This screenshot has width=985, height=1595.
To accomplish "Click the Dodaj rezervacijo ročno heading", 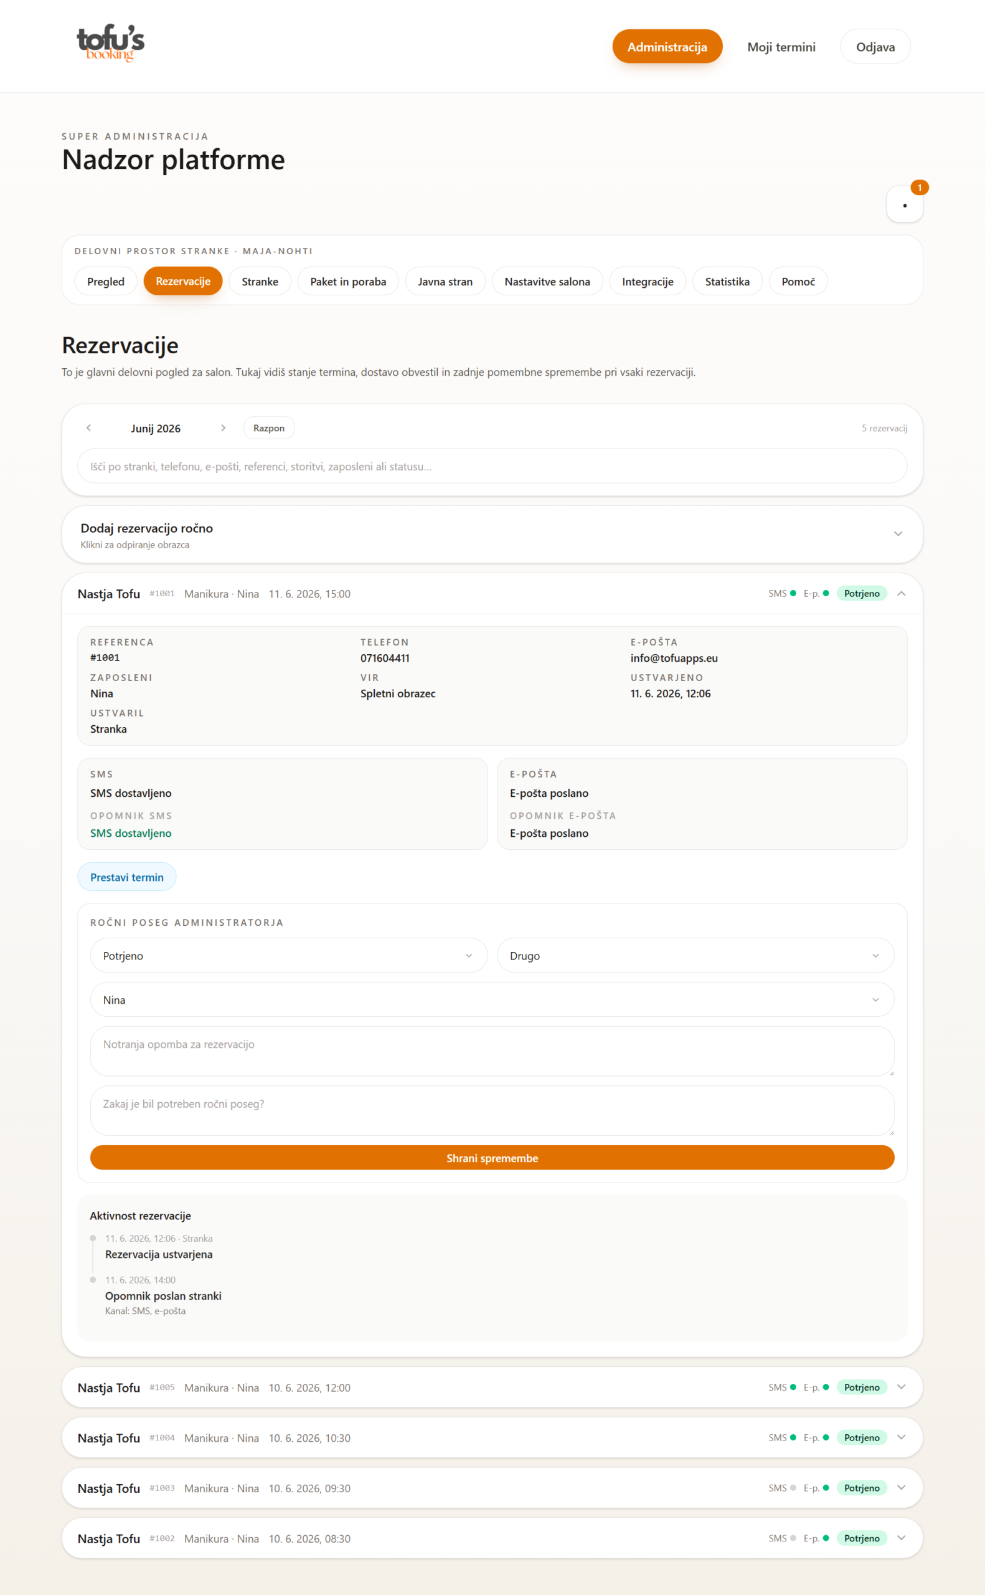I will coord(146,528).
